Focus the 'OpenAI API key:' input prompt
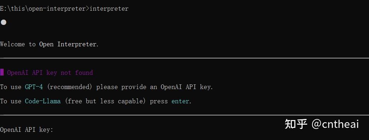This screenshot has width=369, height=140. point(27,130)
